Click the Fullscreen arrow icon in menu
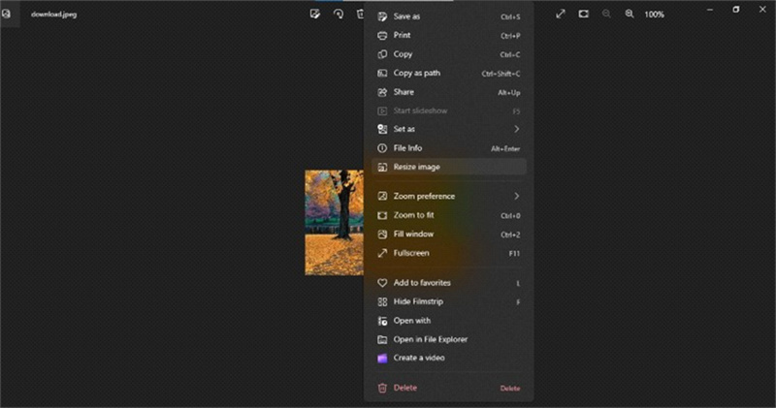 (382, 253)
